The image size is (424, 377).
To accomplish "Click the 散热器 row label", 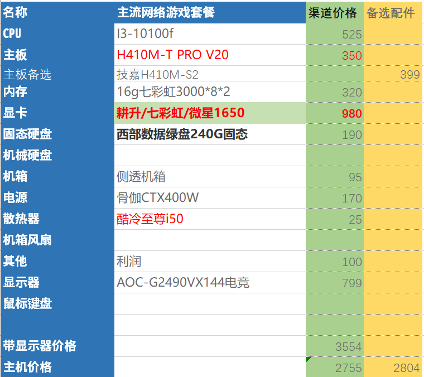I will click(x=57, y=219).
